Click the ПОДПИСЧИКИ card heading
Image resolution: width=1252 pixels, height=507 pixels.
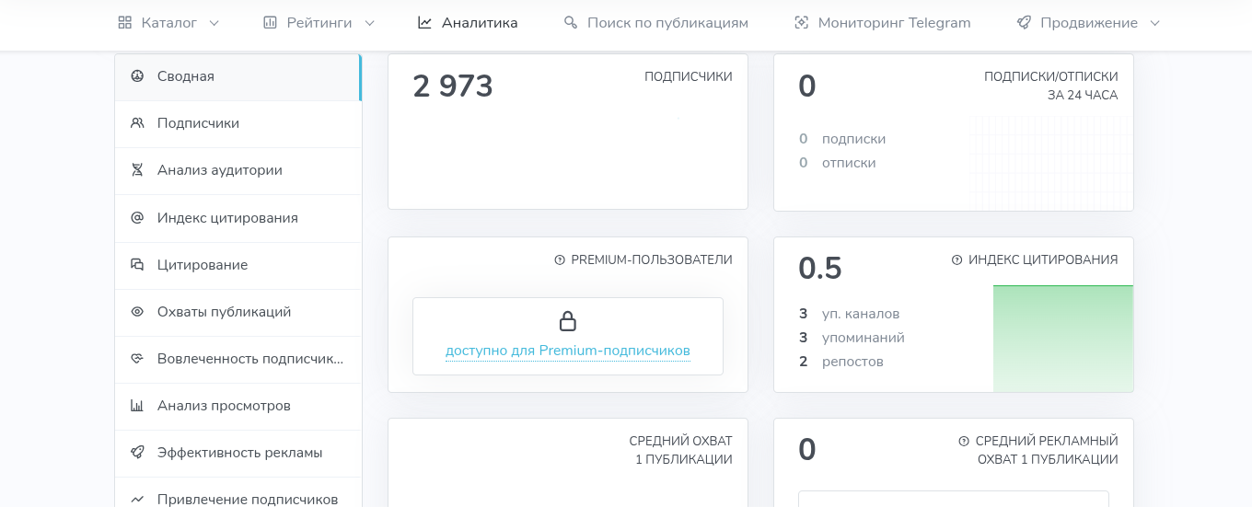point(689,76)
